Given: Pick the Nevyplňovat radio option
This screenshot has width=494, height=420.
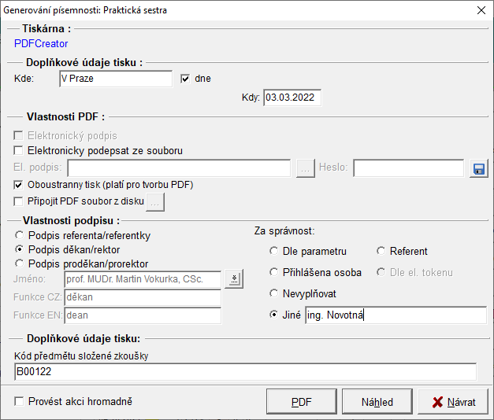Looking at the screenshot, I should pos(274,293).
